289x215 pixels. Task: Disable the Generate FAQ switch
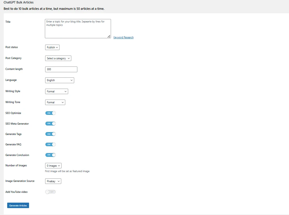tap(51, 144)
